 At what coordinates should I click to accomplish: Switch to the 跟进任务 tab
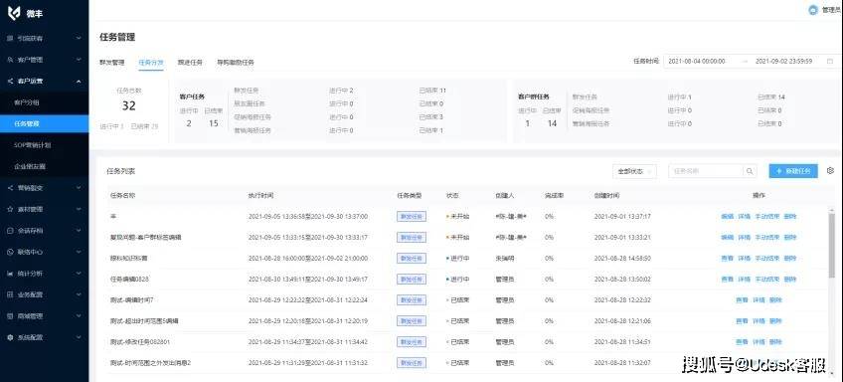tap(190, 63)
